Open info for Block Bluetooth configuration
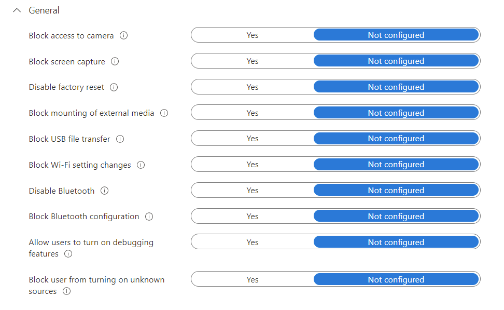 click(149, 217)
